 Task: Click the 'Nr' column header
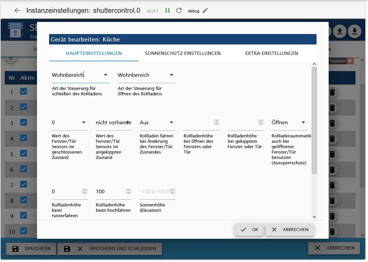[x=12, y=78]
